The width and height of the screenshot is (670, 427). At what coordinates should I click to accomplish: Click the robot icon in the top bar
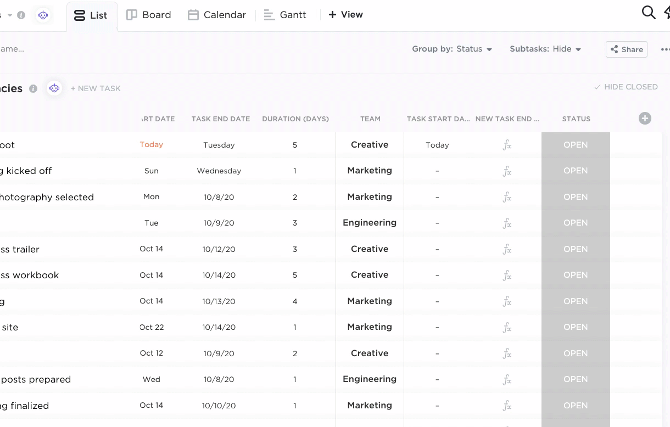(43, 15)
